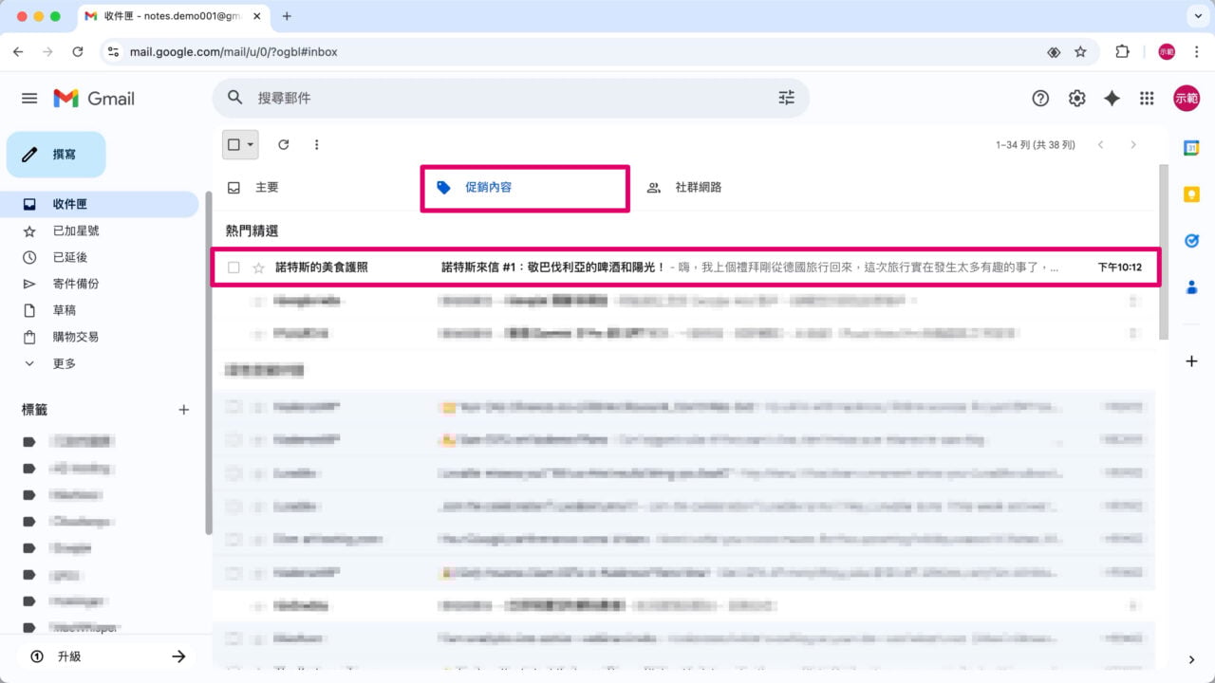
Task: Refresh the inbox
Action: point(283,144)
